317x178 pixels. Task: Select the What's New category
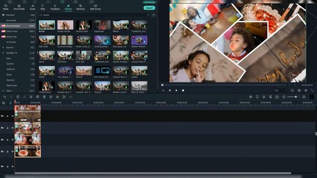point(18,31)
